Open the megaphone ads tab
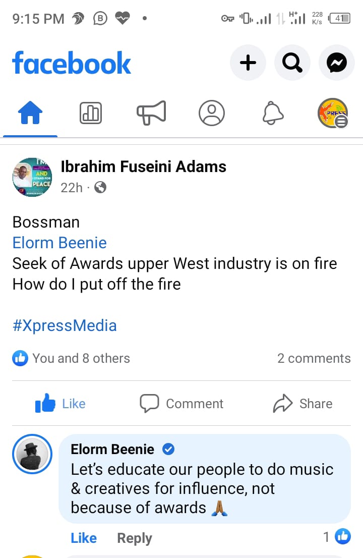 tap(151, 113)
